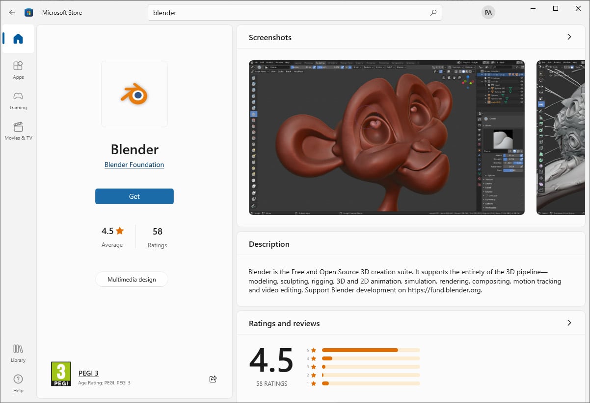Expand Ratings and reviews chevron

click(569, 323)
